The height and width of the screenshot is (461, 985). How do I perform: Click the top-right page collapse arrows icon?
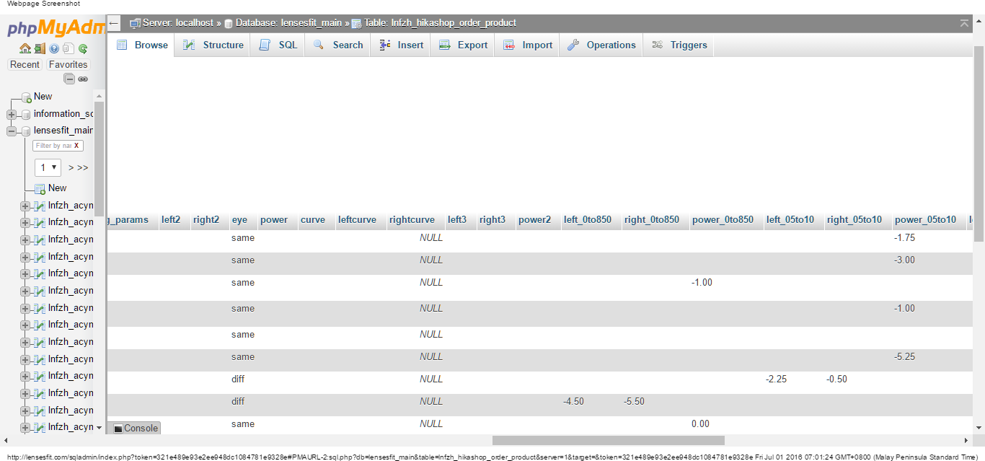[x=965, y=23]
